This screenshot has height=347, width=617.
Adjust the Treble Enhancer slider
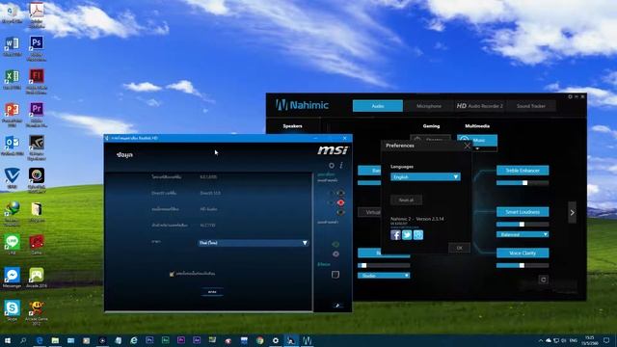[523, 183]
